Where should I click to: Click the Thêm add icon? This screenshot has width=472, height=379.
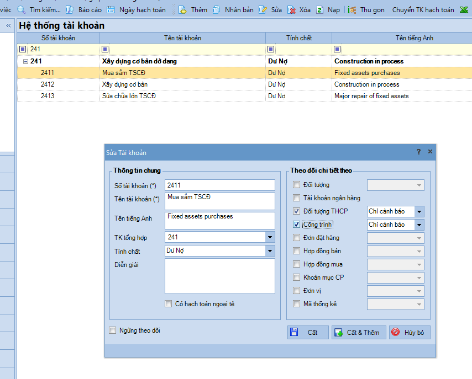182,10
